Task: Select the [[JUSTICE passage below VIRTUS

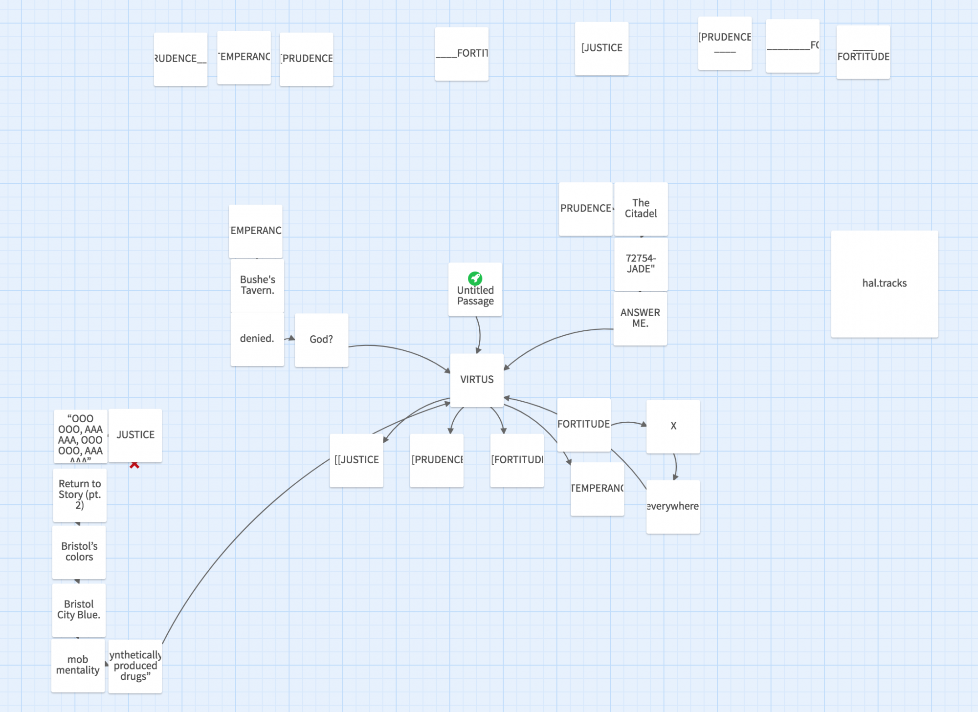Action: [356, 460]
